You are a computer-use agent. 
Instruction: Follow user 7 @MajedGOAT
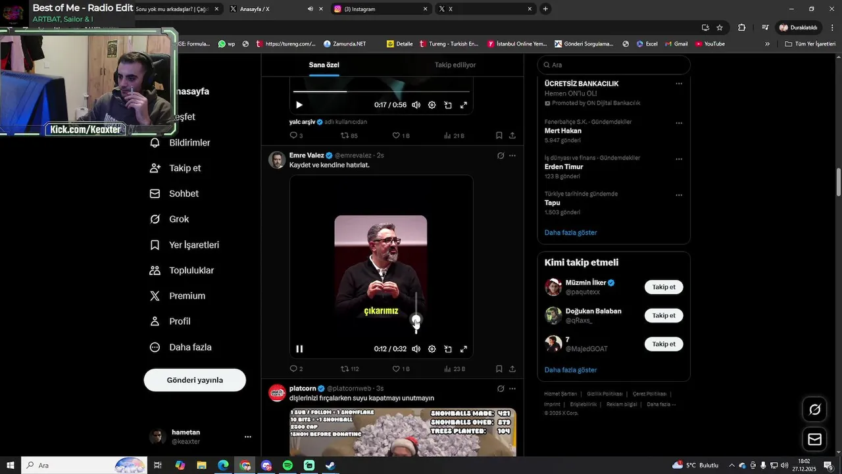[664, 344]
